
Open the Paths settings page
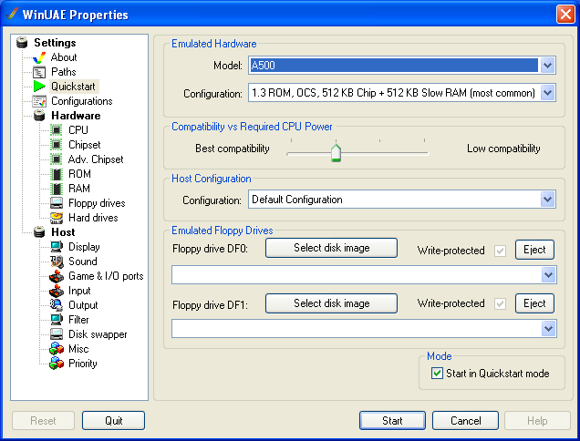click(63, 72)
